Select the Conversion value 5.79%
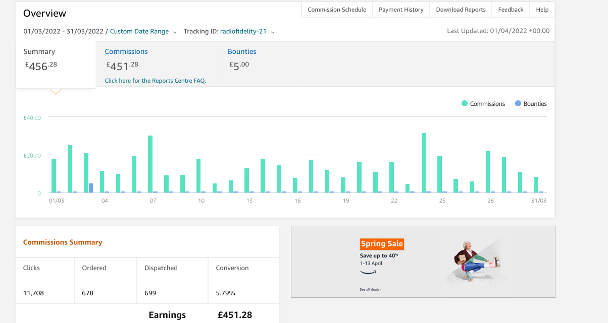This screenshot has height=323, width=608. click(x=225, y=293)
